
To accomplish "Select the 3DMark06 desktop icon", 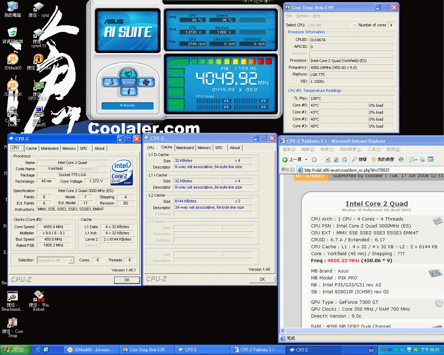I will coord(12,88).
